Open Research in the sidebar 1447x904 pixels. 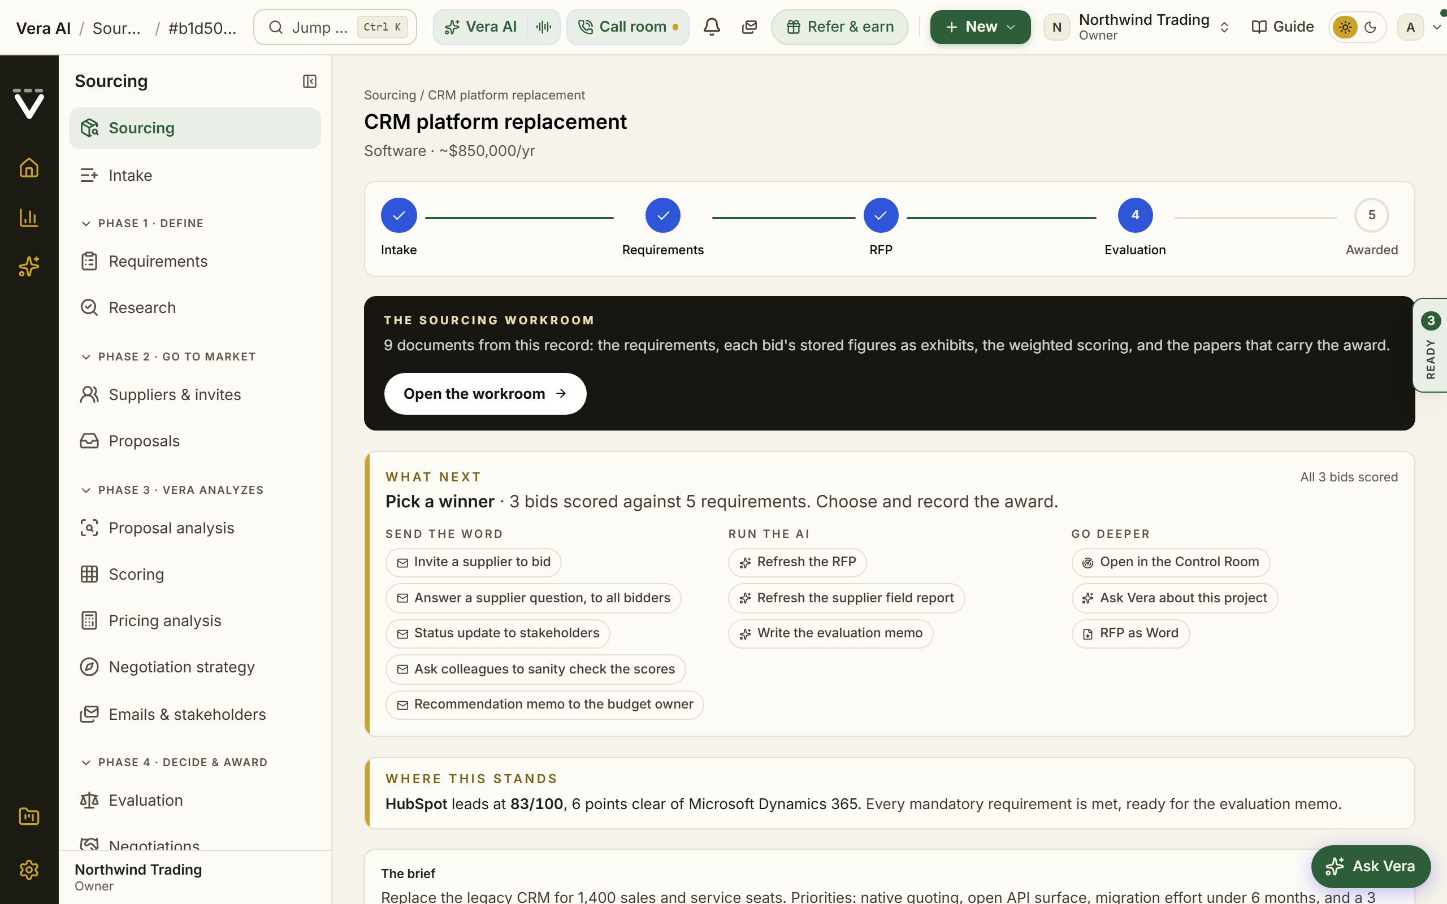tap(195, 307)
